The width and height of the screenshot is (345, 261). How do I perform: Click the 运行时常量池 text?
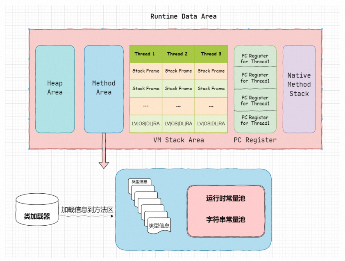click(x=226, y=198)
